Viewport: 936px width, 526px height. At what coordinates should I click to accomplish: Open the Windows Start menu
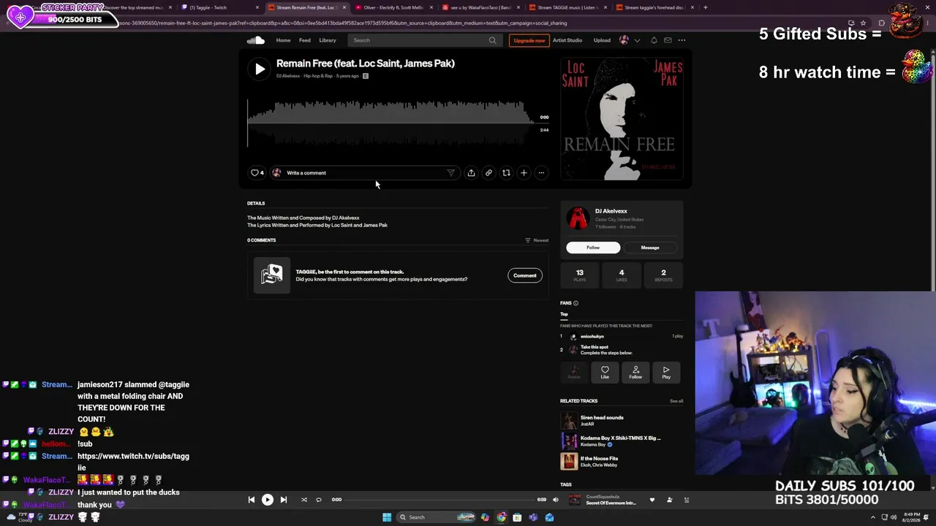point(387,517)
